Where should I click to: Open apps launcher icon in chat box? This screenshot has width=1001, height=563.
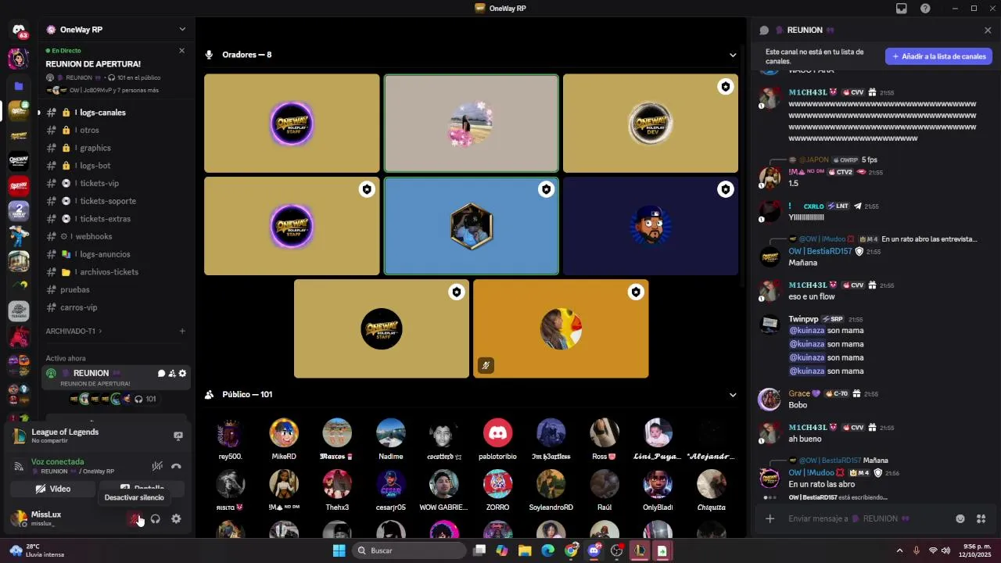[x=981, y=518]
